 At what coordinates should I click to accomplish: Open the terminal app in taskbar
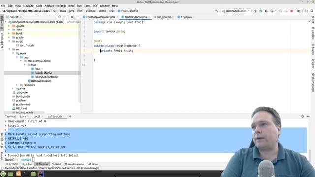coord(26,174)
